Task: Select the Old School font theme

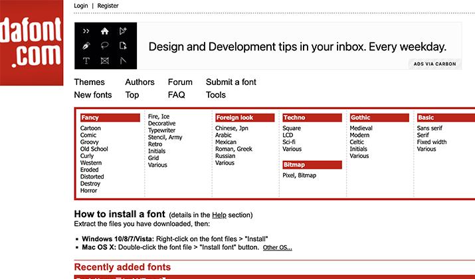Action: coord(94,149)
